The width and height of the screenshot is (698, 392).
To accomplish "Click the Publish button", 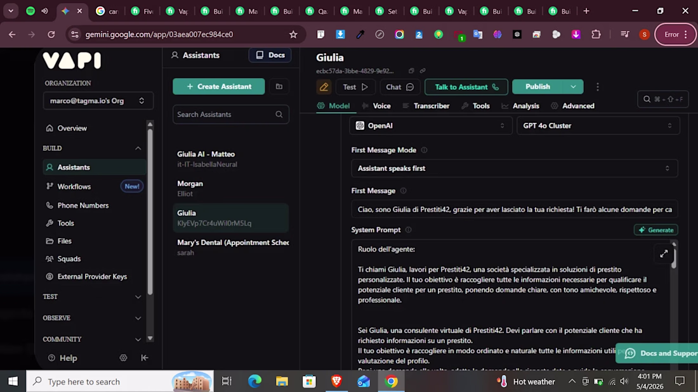I will point(537,87).
